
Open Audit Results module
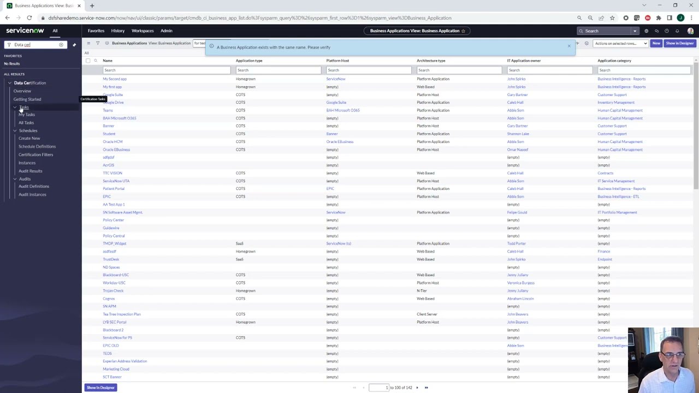tap(30, 171)
